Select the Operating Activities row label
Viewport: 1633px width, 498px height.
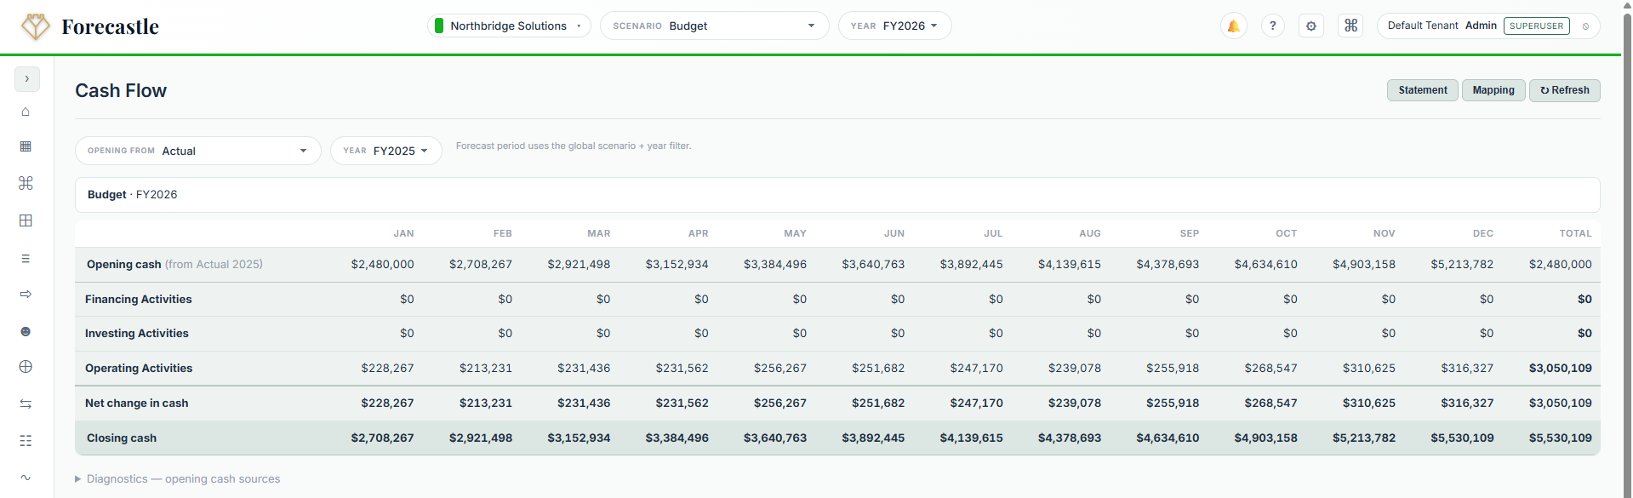coord(139,368)
